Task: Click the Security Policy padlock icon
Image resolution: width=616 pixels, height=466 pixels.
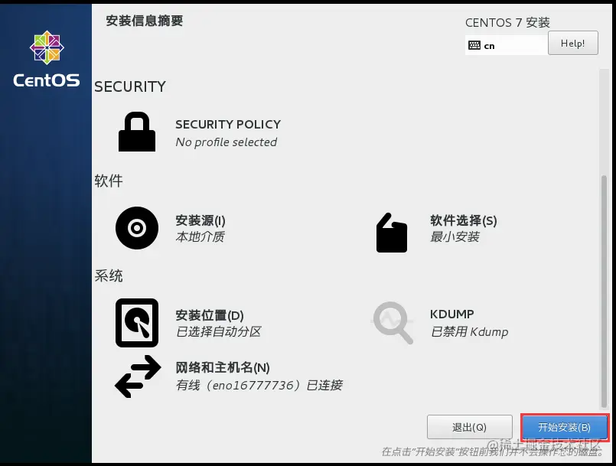Action: pos(137,132)
